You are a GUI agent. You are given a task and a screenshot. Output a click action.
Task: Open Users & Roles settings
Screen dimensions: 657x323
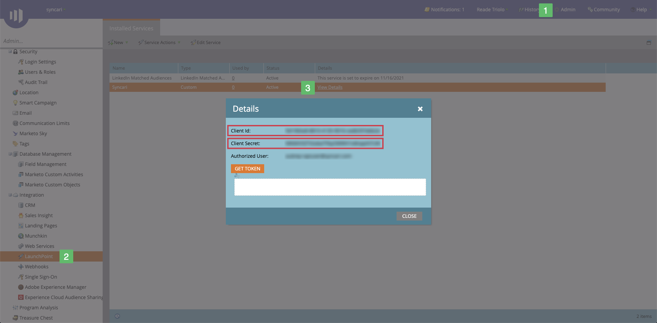(x=40, y=72)
